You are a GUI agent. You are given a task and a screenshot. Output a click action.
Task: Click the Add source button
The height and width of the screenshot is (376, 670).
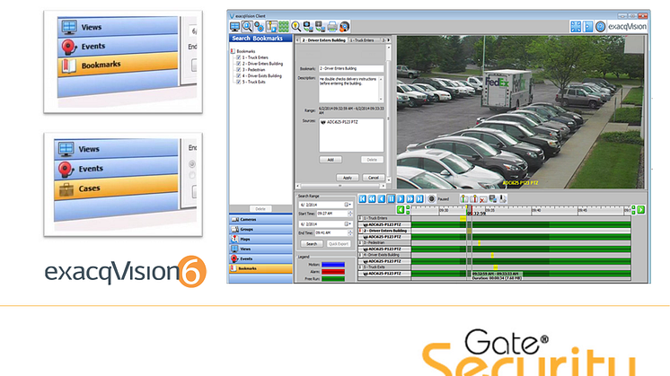click(331, 160)
